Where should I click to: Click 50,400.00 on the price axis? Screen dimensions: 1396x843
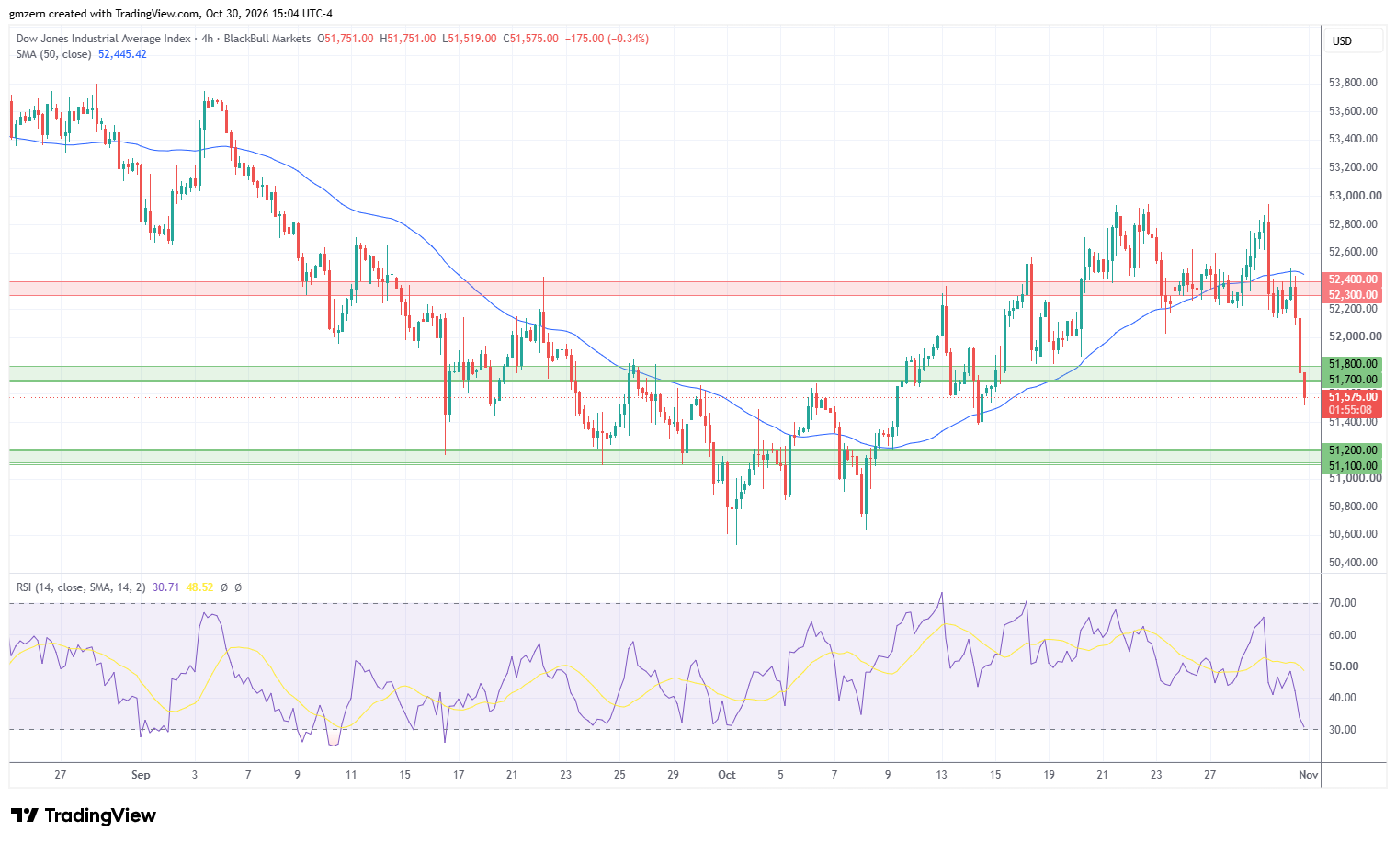[1353, 563]
